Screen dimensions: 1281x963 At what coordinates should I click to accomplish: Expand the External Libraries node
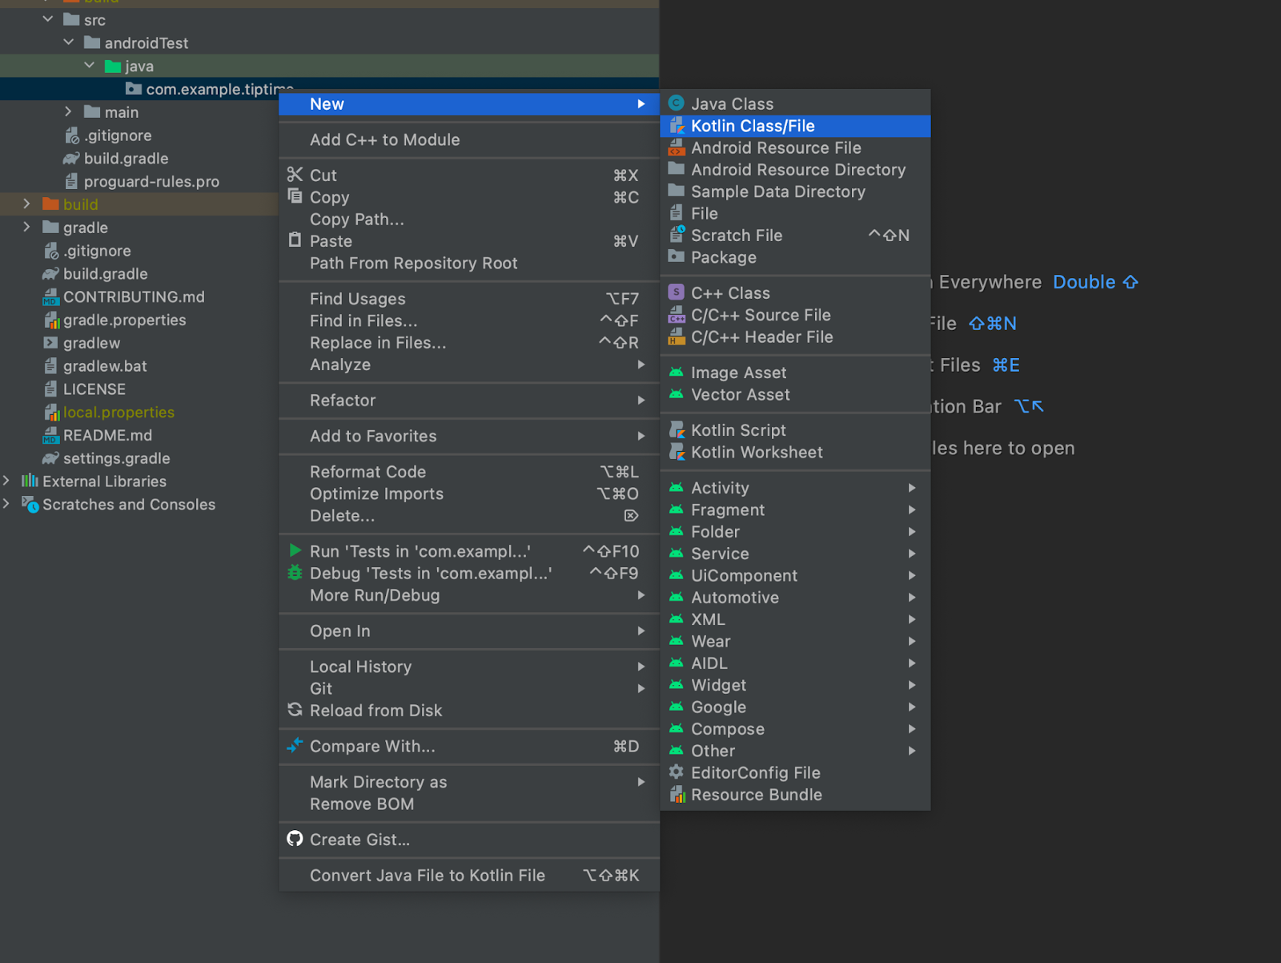click(7, 481)
